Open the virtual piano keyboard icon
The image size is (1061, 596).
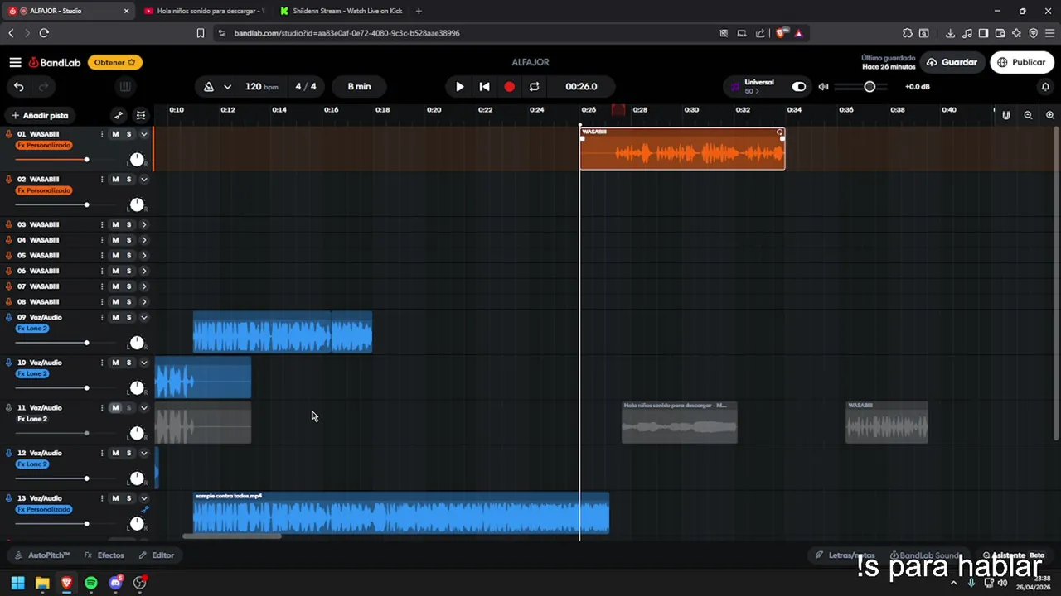[x=125, y=86]
